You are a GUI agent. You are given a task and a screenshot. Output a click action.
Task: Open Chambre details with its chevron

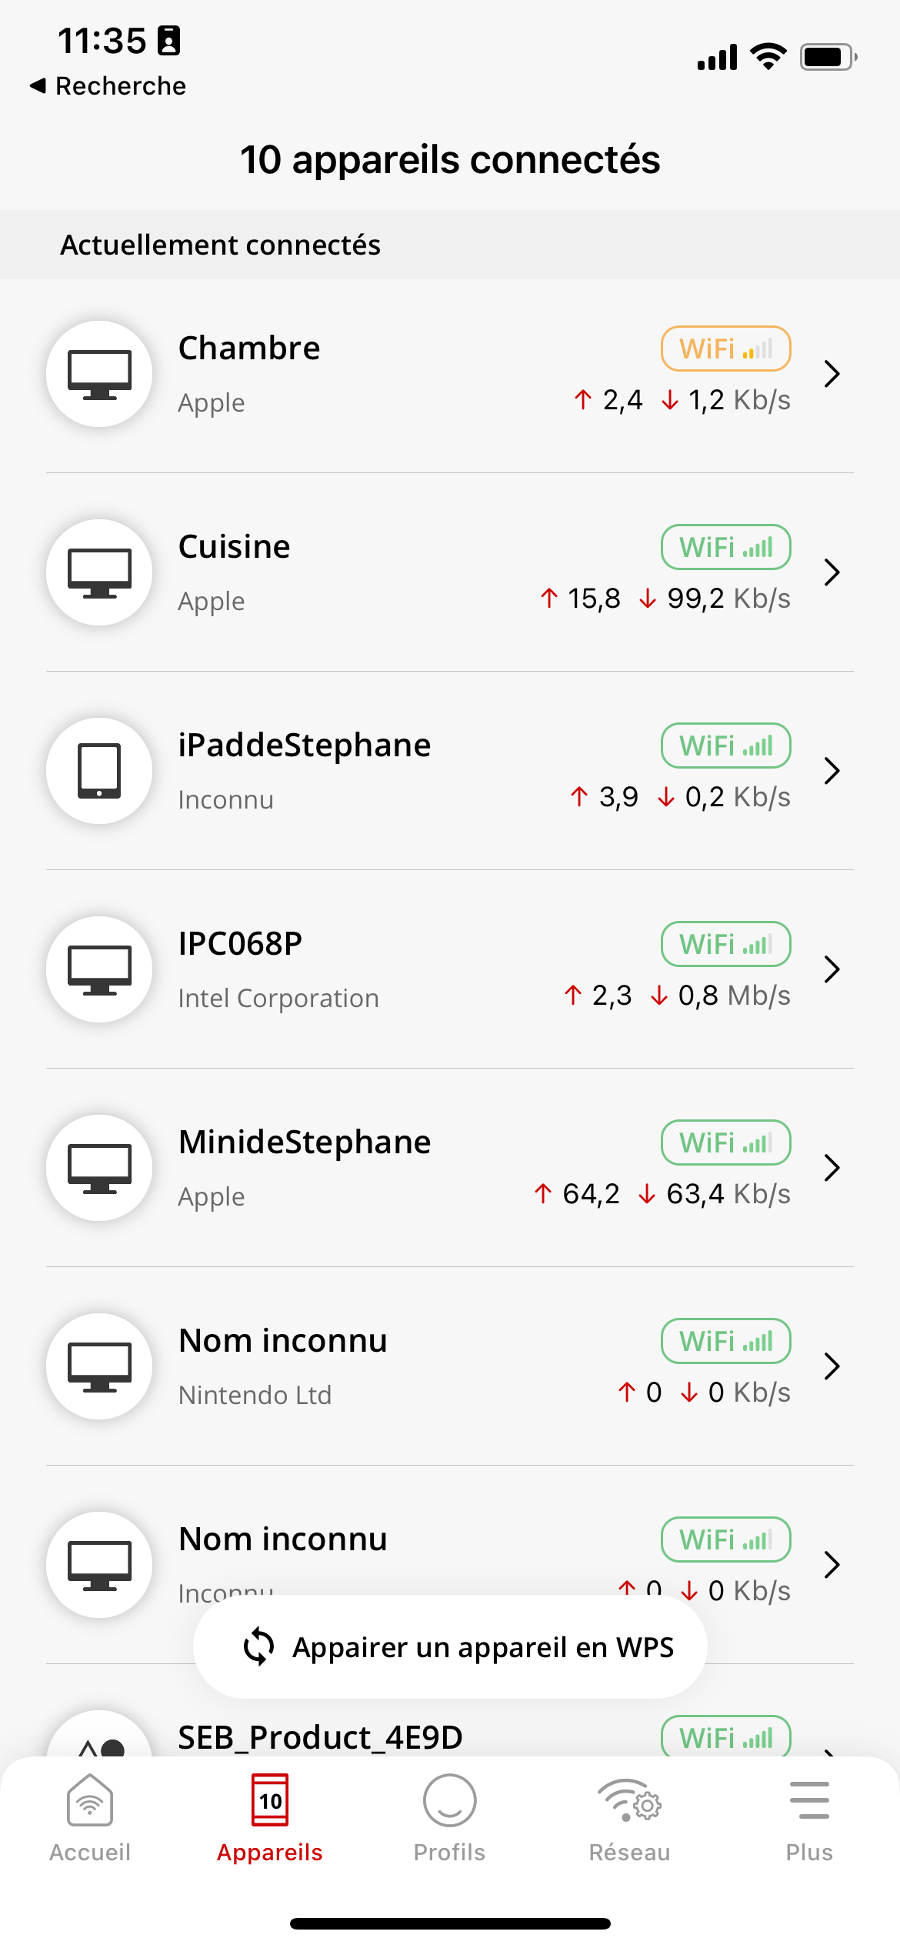(x=832, y=374)
